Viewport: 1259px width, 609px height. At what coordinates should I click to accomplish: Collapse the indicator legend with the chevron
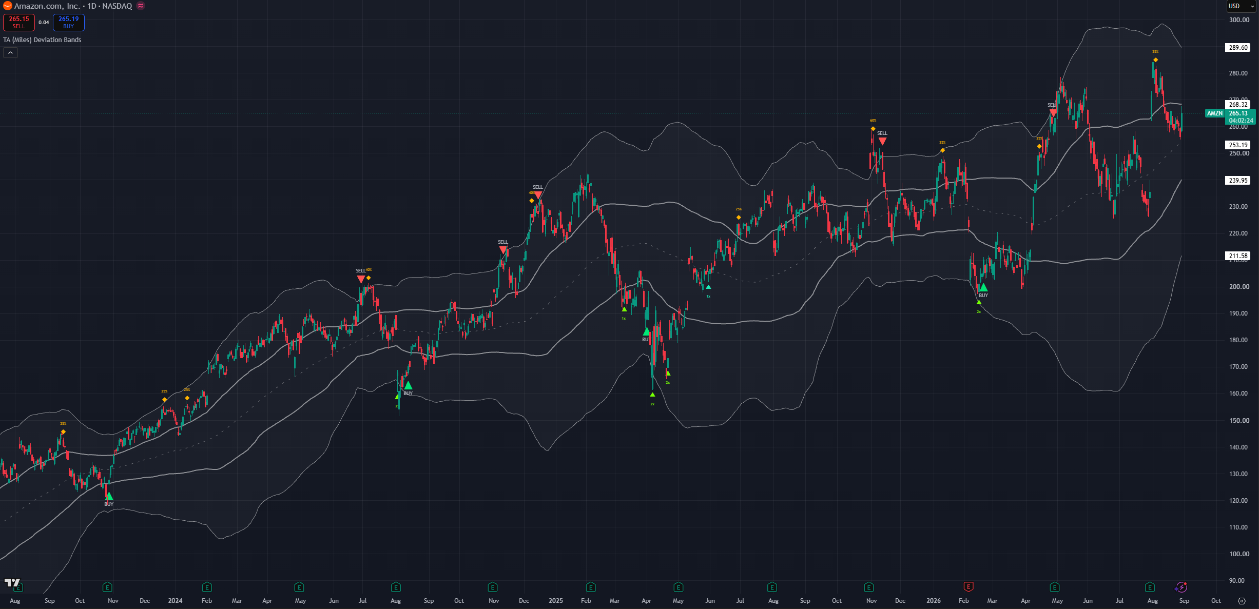pyautogui.click(x=10, y=52)
